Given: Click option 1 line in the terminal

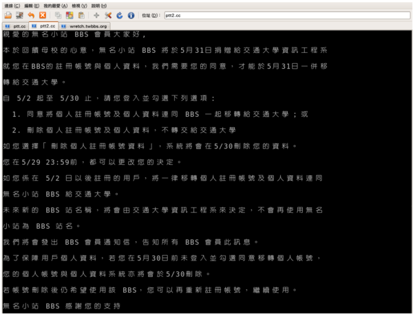Looking at the screenshot, I should 160,114.
